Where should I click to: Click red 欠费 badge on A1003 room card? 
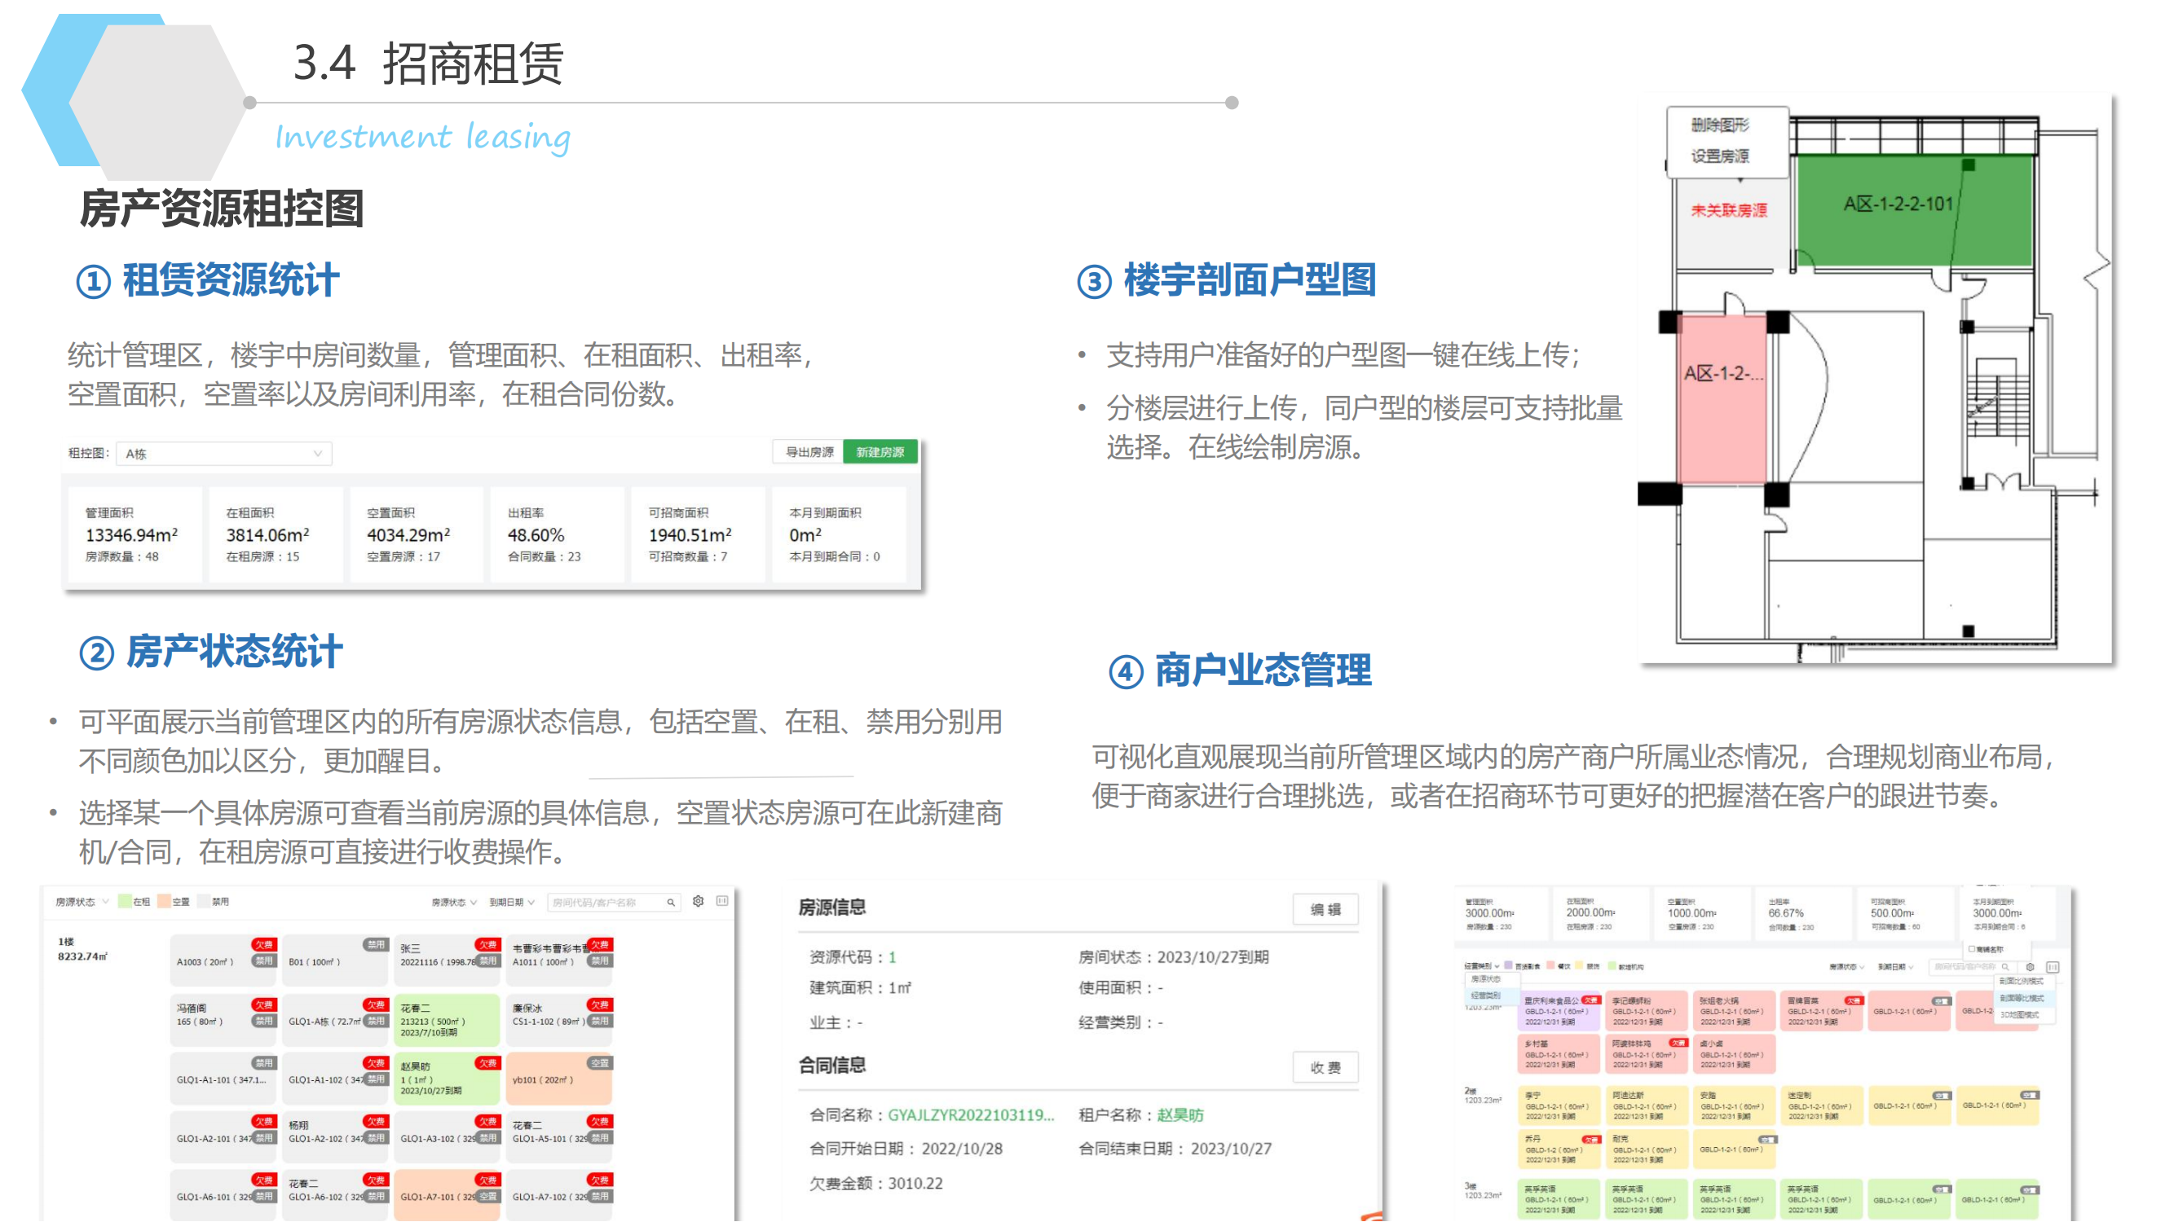[263, 944]
